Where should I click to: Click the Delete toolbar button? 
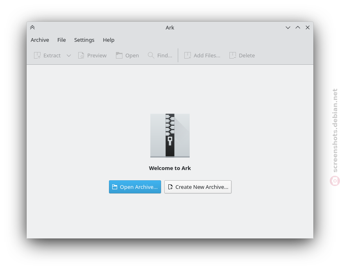pos(242,56)
